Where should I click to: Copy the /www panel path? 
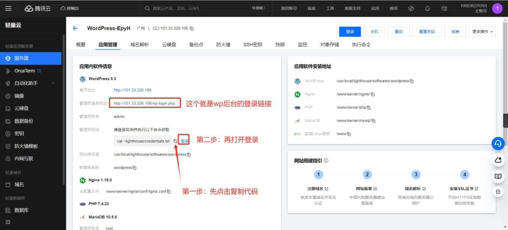(349, 133)
